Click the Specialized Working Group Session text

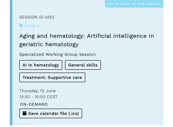coord(57,54)
